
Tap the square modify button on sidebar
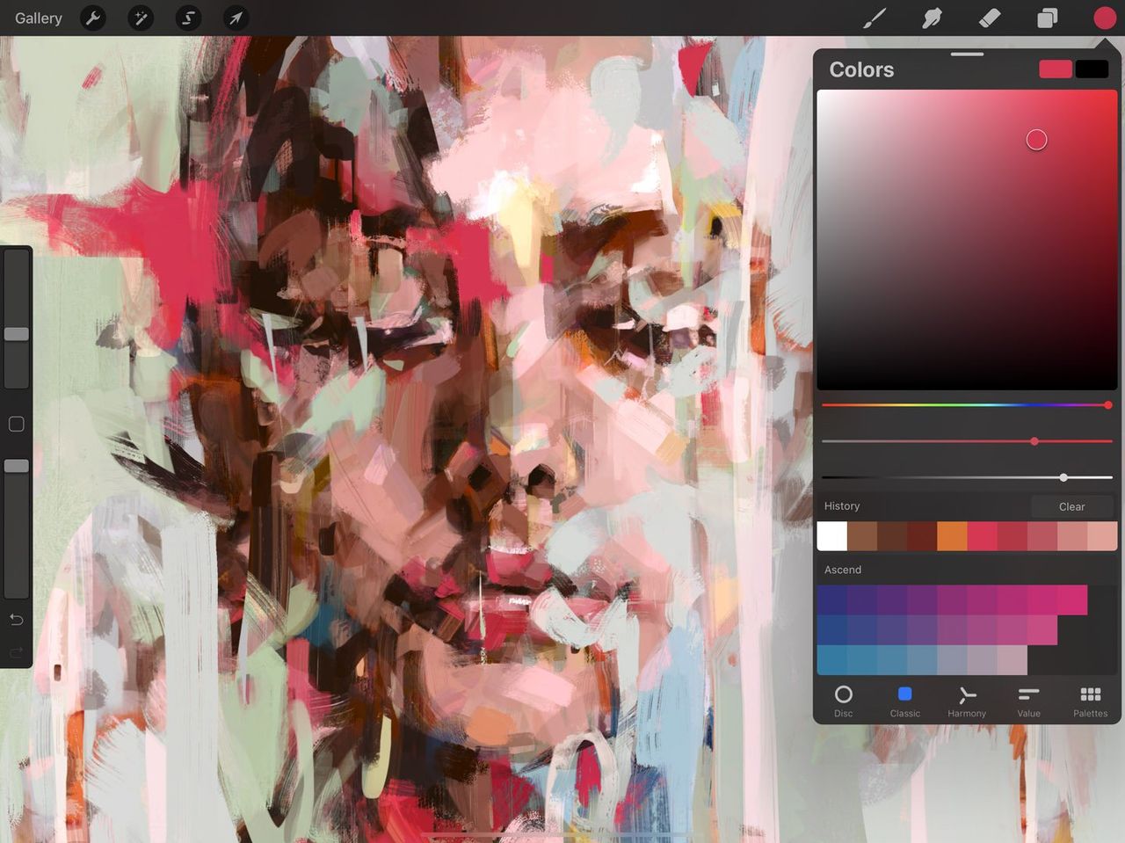[x=16, y=424]
